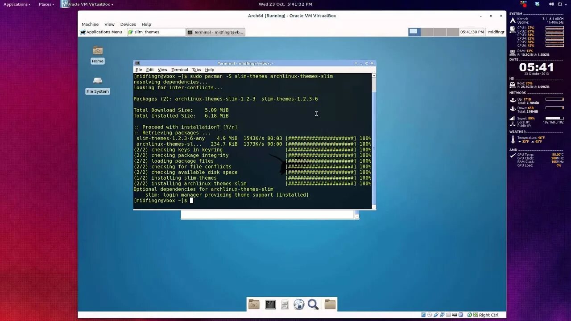Switch to the fourth workspace in switcher
The height and width of the screenshot is (321, 571).
tap(453, 32)
